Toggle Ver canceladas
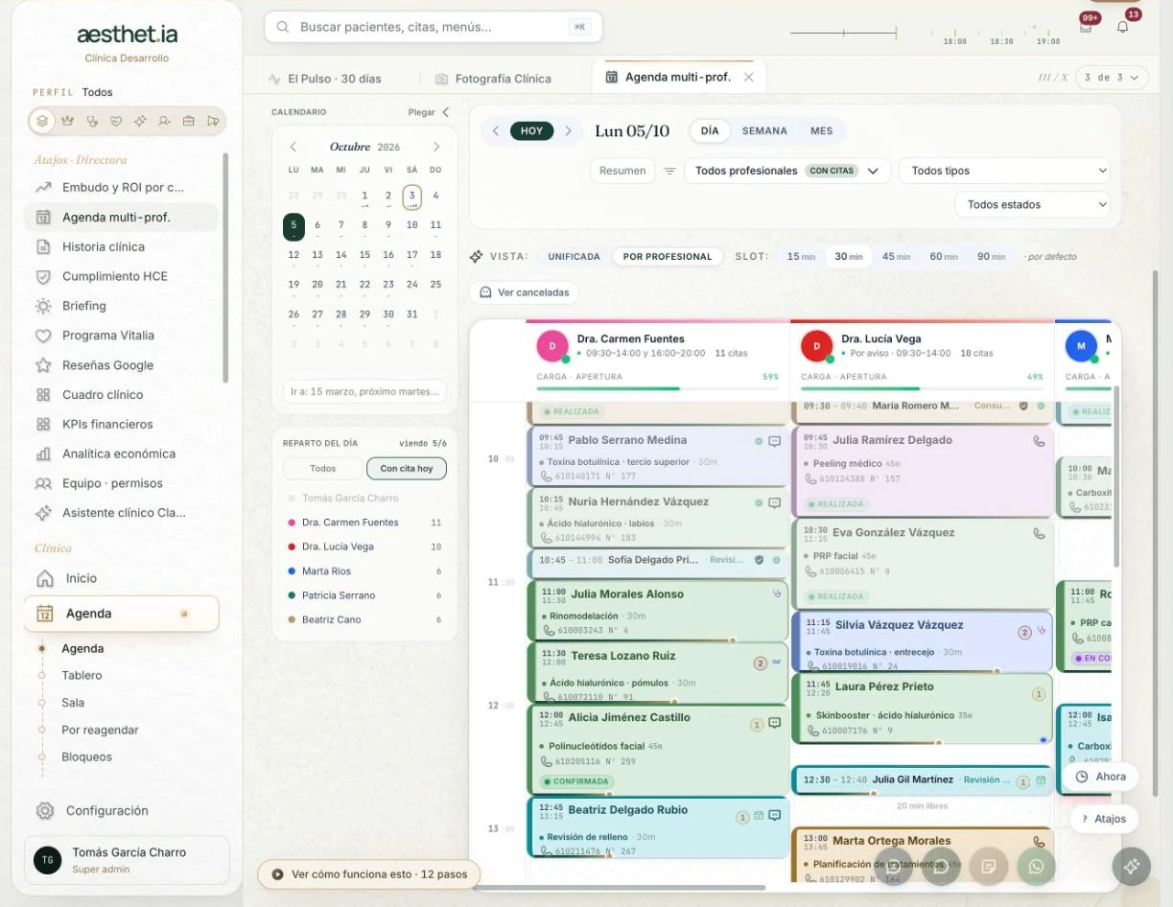Image resolution: width=1173 pixels, height=907 pixels. 524,292
